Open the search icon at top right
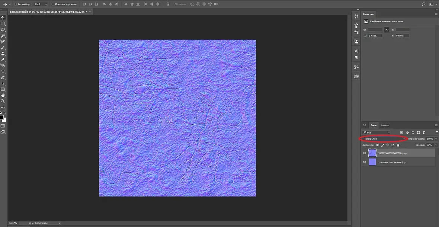Image resolution: width=439 pixels, height=227 pixels. 424,4
